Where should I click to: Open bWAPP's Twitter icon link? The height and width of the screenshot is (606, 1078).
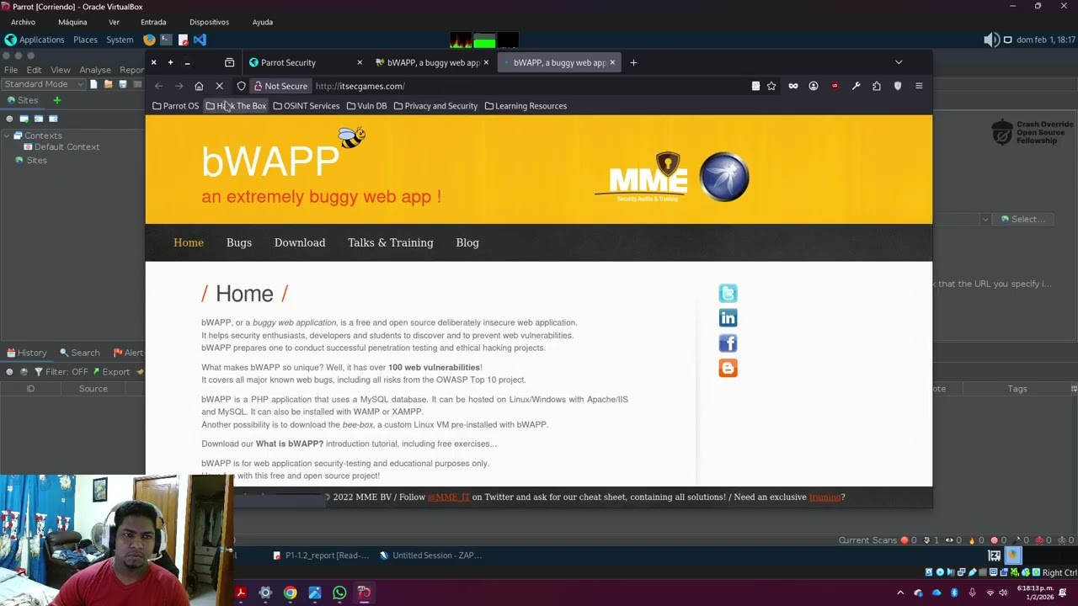(728, 293)
